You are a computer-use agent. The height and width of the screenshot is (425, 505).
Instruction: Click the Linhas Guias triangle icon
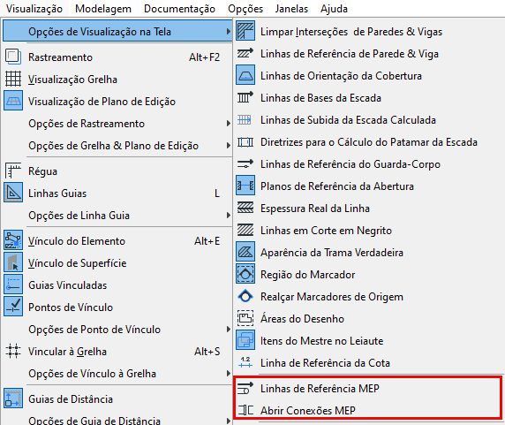(x=13, y=193)
